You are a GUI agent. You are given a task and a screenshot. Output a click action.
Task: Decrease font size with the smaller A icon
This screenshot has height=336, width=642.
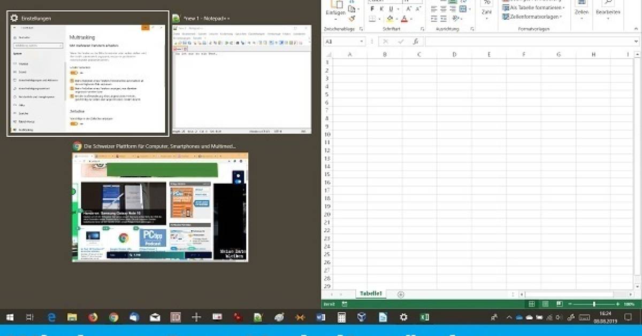pos(418,9)
